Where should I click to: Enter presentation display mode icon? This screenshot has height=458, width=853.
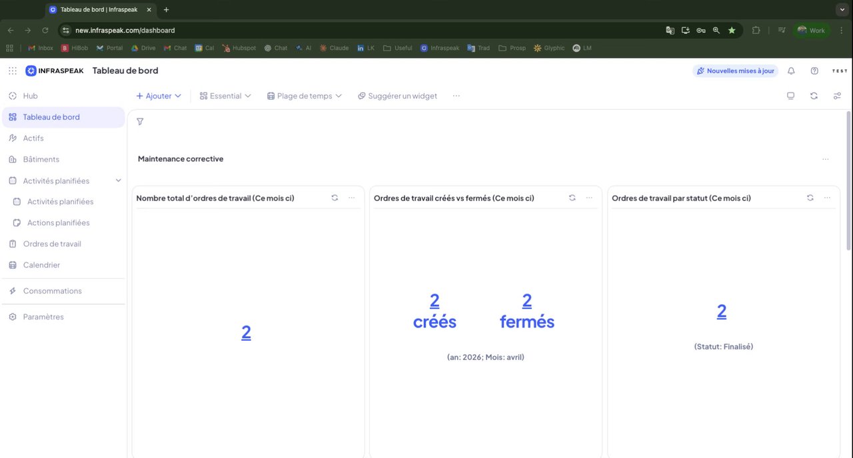(x=790, y=96)
